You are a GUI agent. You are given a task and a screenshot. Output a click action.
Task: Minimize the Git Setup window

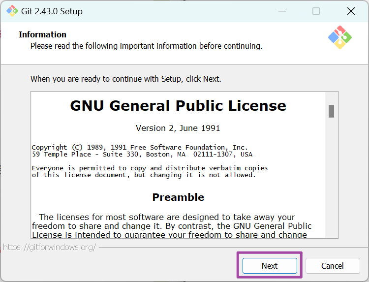click(282, 11)
